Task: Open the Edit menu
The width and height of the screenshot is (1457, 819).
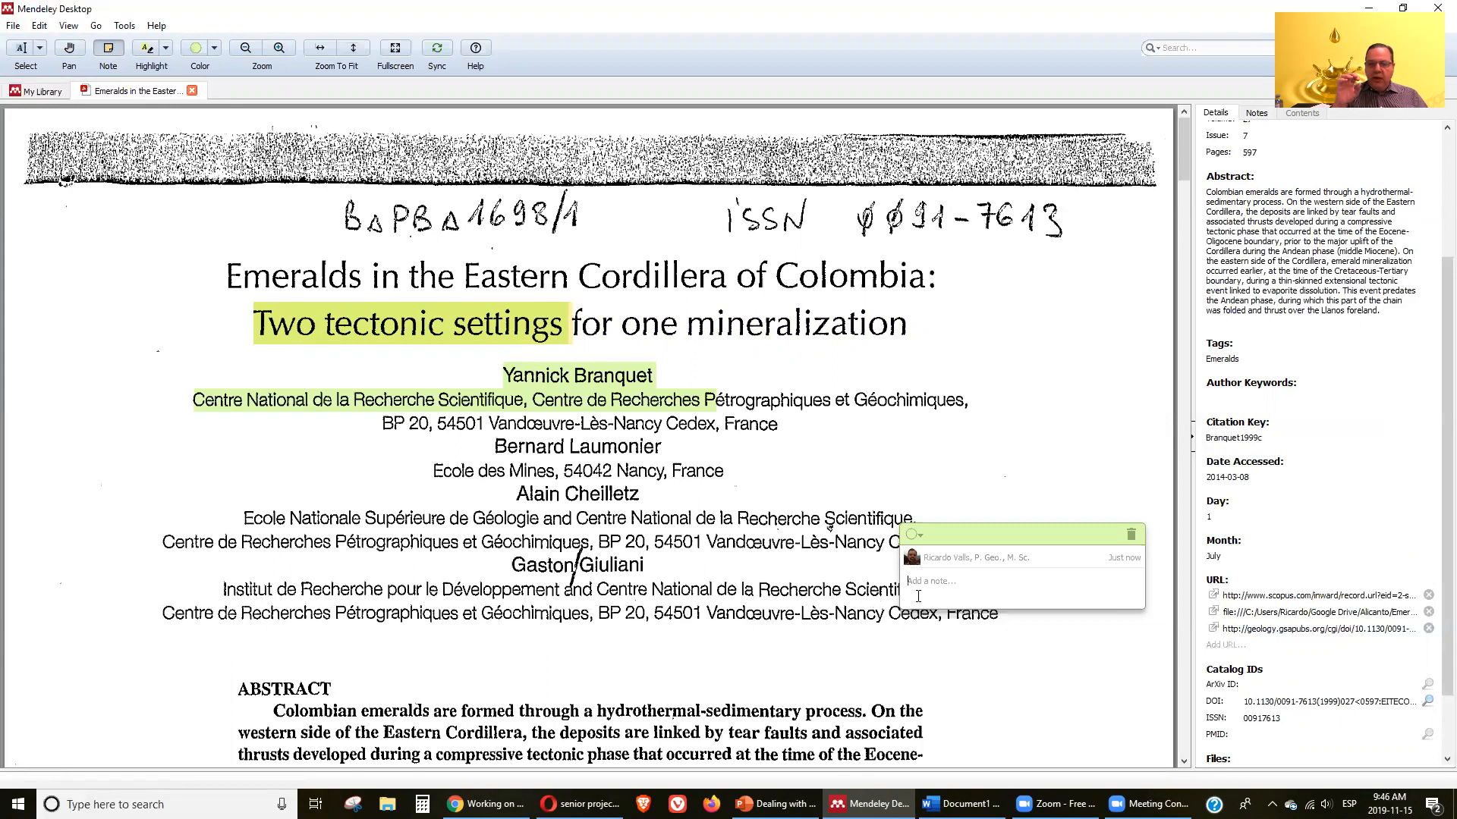Action: coord(39,26)
